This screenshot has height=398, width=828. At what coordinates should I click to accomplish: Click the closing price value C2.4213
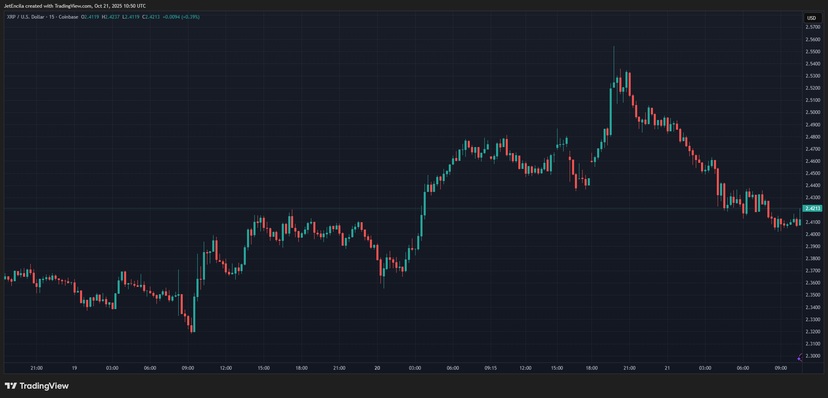(x=151, y=17)
